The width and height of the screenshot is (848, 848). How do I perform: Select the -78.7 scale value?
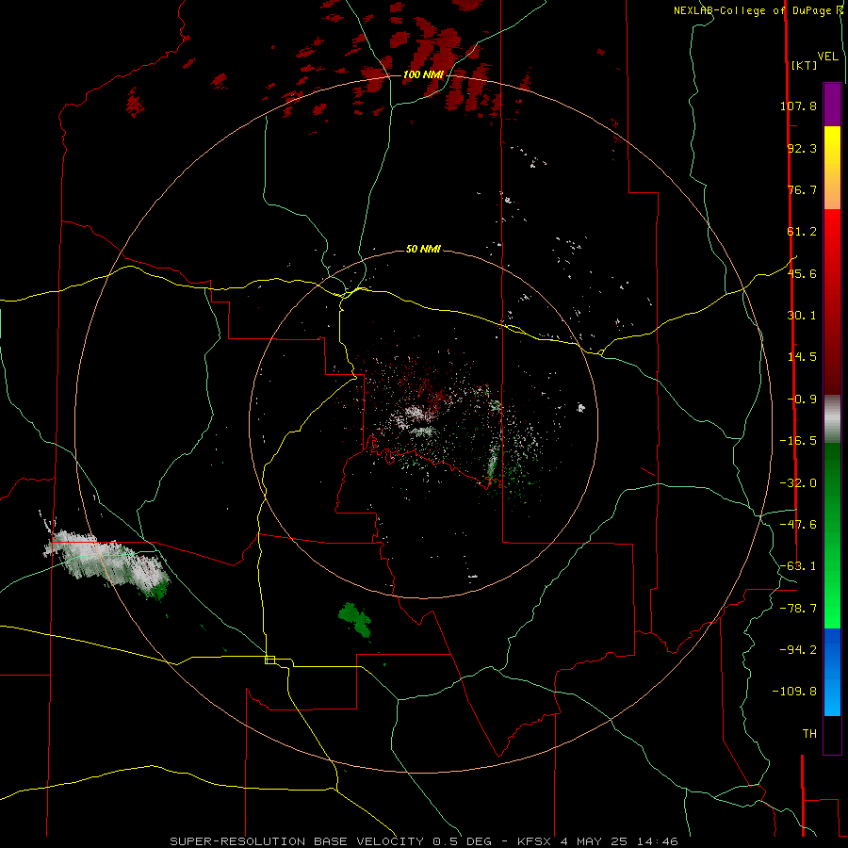coord(798,609)
